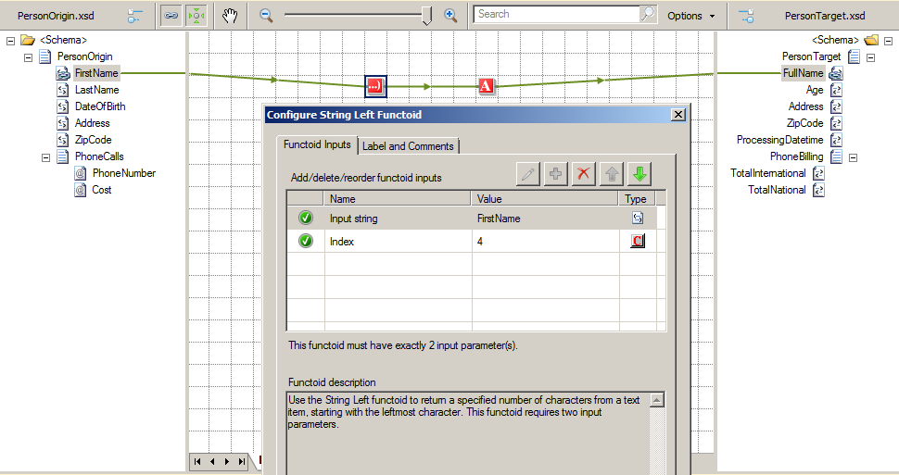Move the functoid input down
899x475 pixels.
[x=640, y=174]
